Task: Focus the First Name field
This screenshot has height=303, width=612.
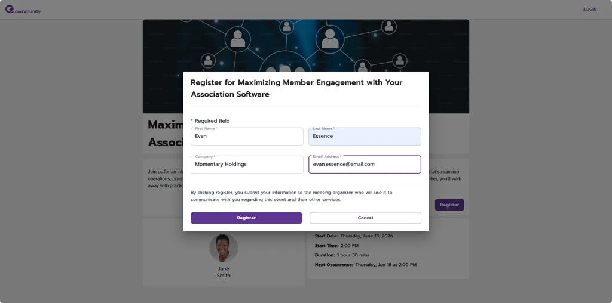Action: pyautogui.click(x=247, y=137)
